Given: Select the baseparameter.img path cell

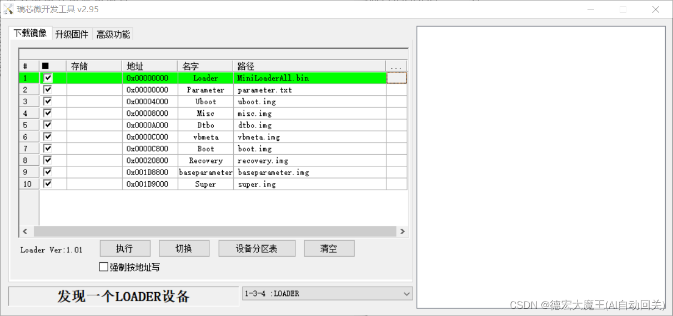Looking at the screenshot, I should [x=310, y=172].
